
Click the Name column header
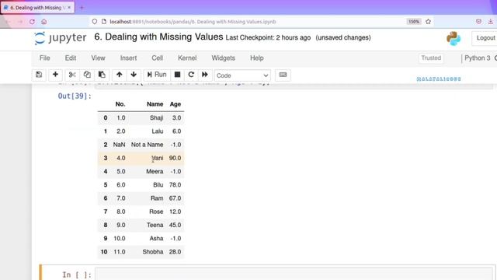click(x=155, y=104)
